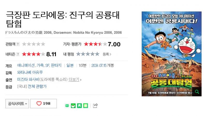This screenshot has height=116, width=207.
Task: Open the 공식사이트 dropdown
Action: 17,104
